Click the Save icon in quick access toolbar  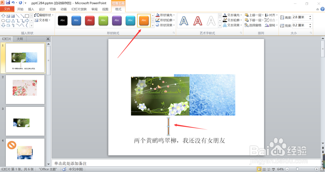coord(8,3)
